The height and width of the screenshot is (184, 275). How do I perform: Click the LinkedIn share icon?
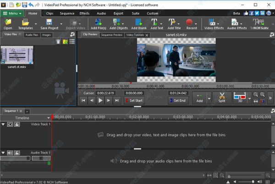[262, 13]
